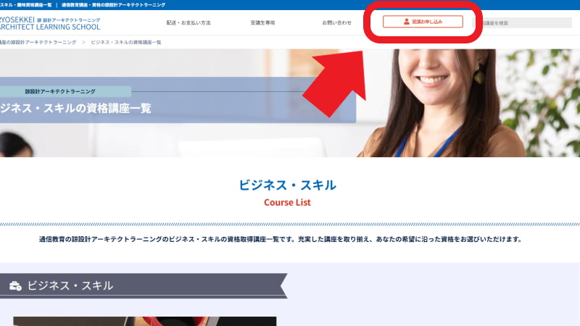Click the person icon in the 受講お申し込み button
The image size is (580, 326).
(407, 22)
